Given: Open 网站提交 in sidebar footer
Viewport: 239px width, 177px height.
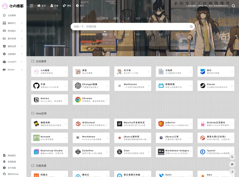Looking at the screenshot, I should 10,156.
